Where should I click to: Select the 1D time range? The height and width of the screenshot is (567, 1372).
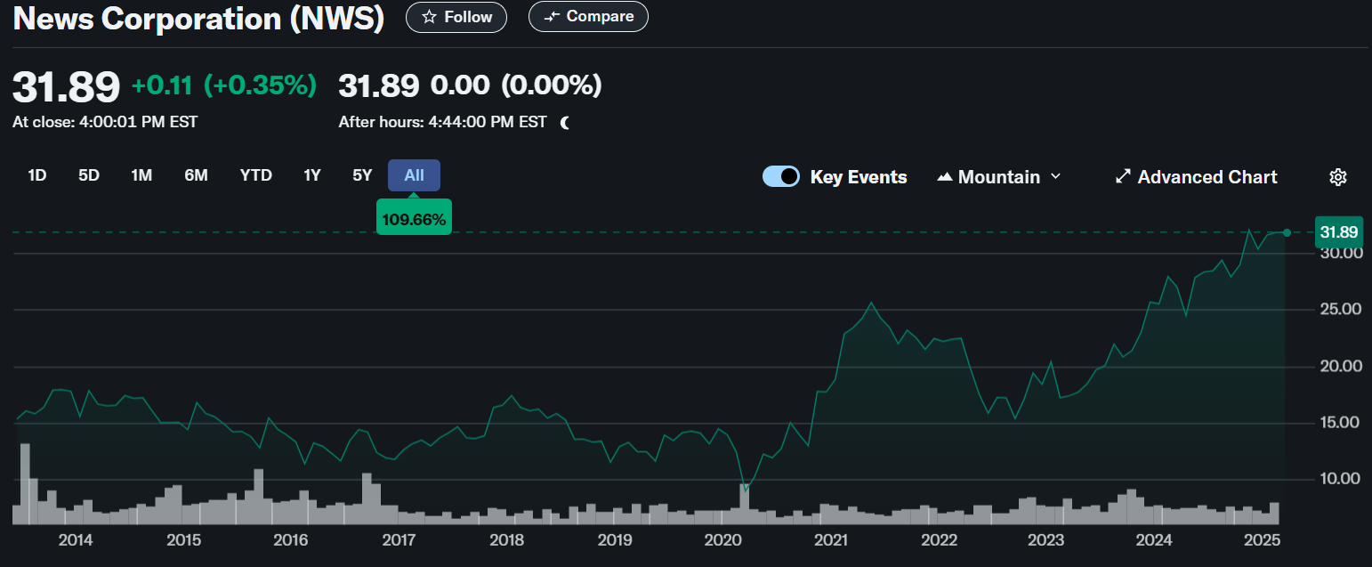[36, 175]
